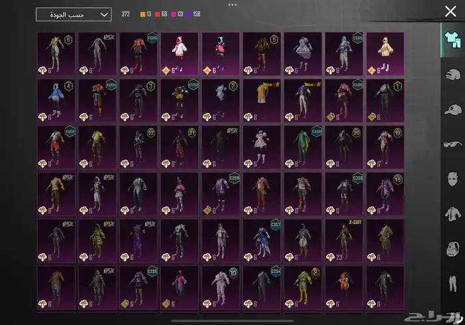Select the outfit with hexagon badge 1
The image size is (465, 325).
(x=385, y=100)
